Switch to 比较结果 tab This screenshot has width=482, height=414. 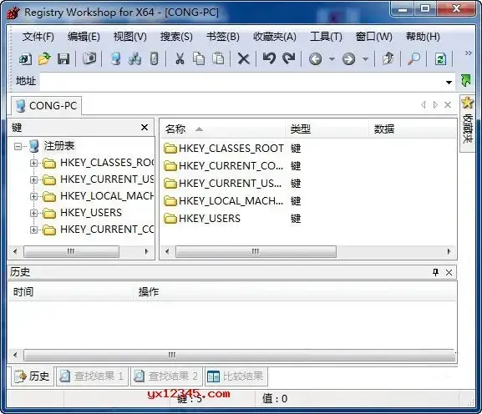pos(236,376)
